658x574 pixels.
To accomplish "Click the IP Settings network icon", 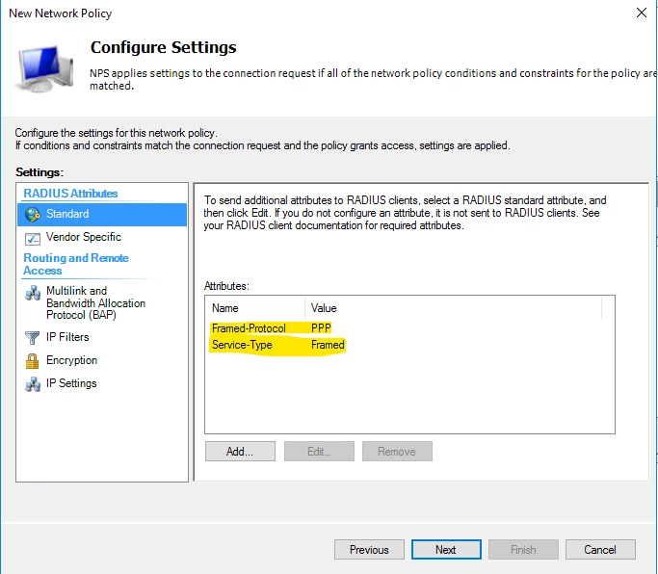I will [x=33, y=384].
